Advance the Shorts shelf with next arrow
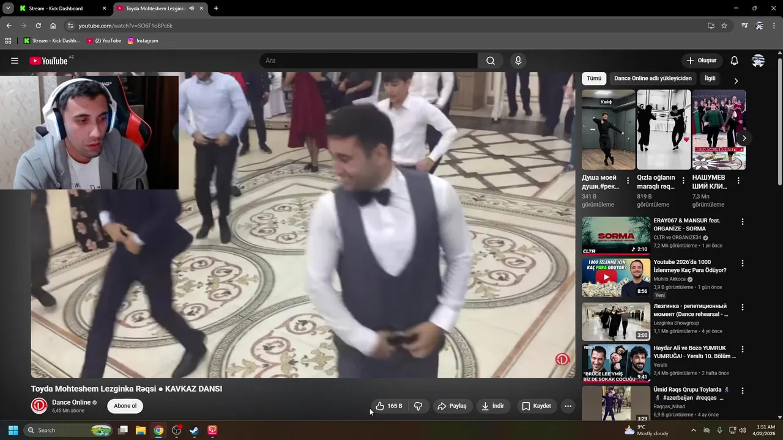The width and height of the screenshot is (783, 440). (x=744, y=138)
